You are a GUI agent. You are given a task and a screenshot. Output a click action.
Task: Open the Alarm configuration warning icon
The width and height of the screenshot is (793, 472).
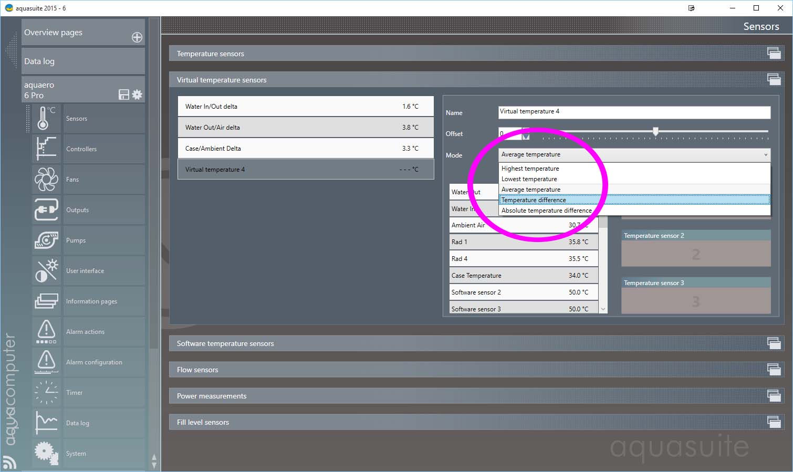(46, 362)
